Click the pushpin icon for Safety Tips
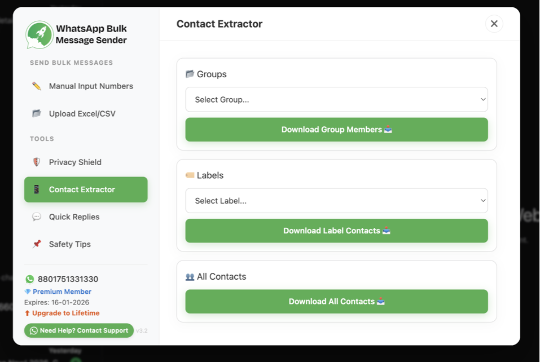540x362 pixels. 37,244
